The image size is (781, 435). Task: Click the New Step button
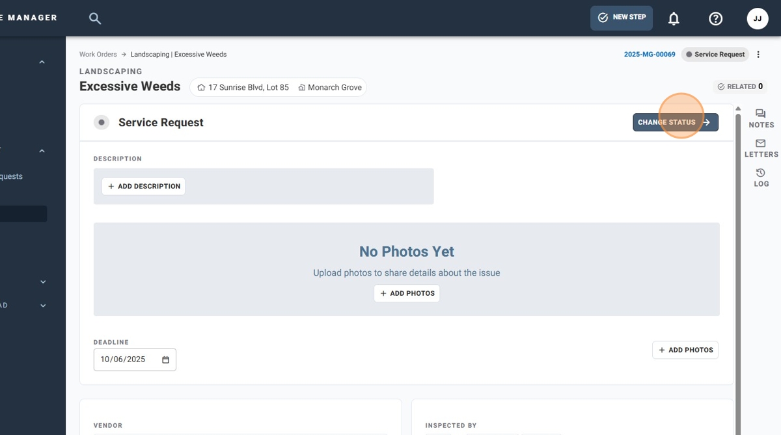(x=622, y=18)
